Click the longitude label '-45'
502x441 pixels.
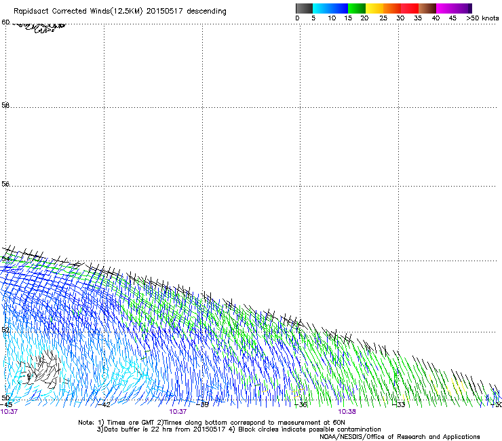6,404
